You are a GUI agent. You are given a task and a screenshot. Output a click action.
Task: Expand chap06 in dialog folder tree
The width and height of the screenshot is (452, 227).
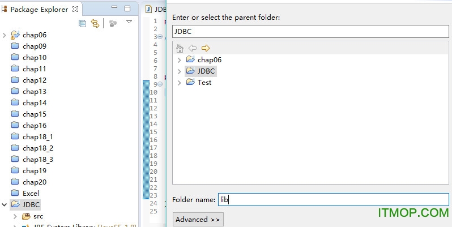point(180,60)
